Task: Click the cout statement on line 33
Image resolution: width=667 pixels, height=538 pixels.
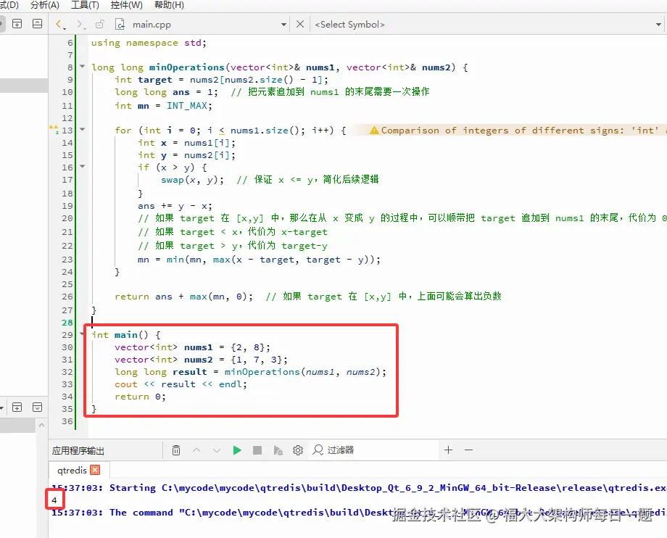Action: coord(181,384)
